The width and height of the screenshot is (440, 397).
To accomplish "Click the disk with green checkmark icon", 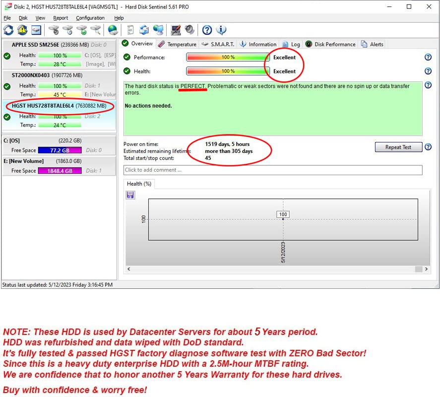I will pyautogui.click(x=82, y=30).
